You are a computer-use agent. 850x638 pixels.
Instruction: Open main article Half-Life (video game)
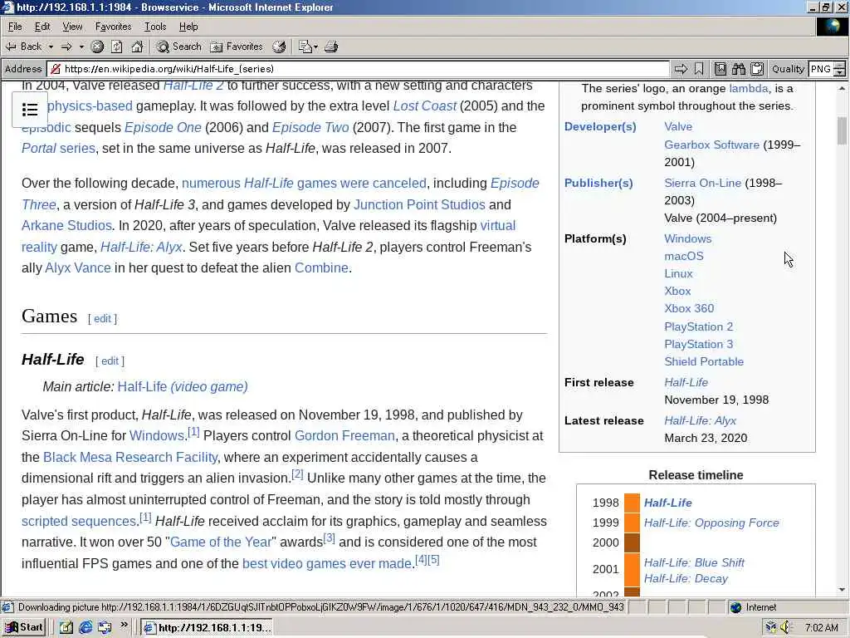point(183,387)
